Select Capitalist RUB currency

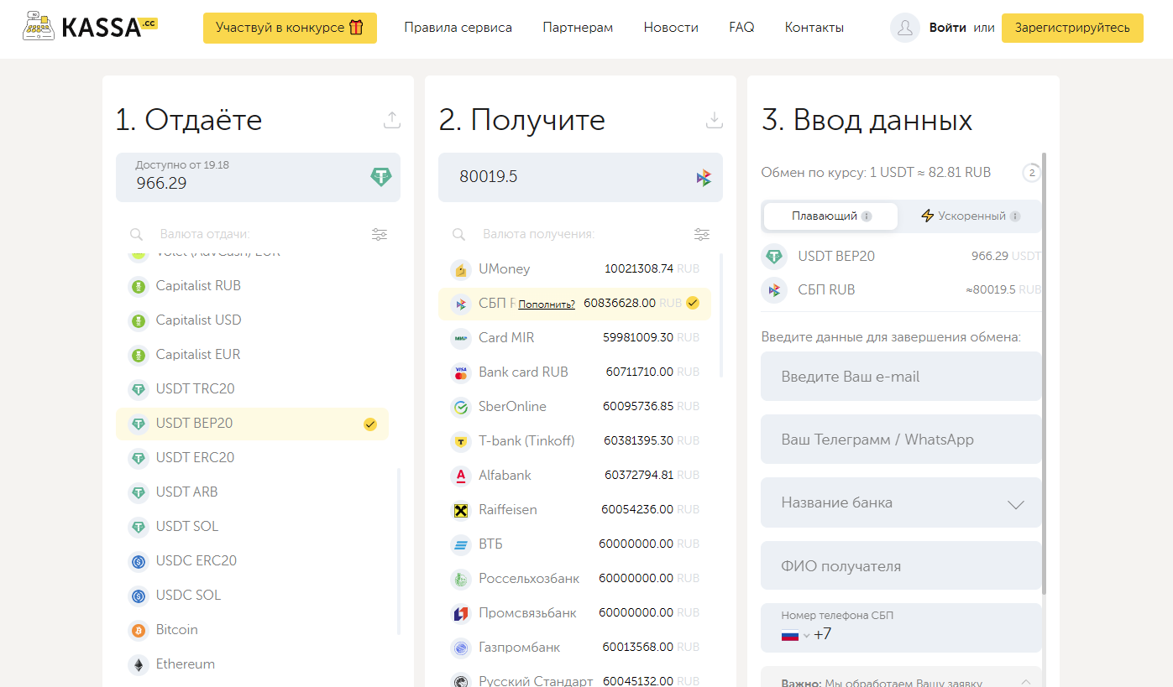click(x=252, y=286)
